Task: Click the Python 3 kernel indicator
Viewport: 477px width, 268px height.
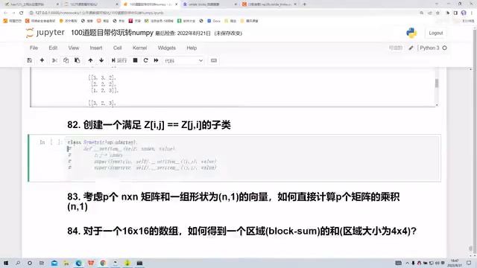Action: click(429, 48)
